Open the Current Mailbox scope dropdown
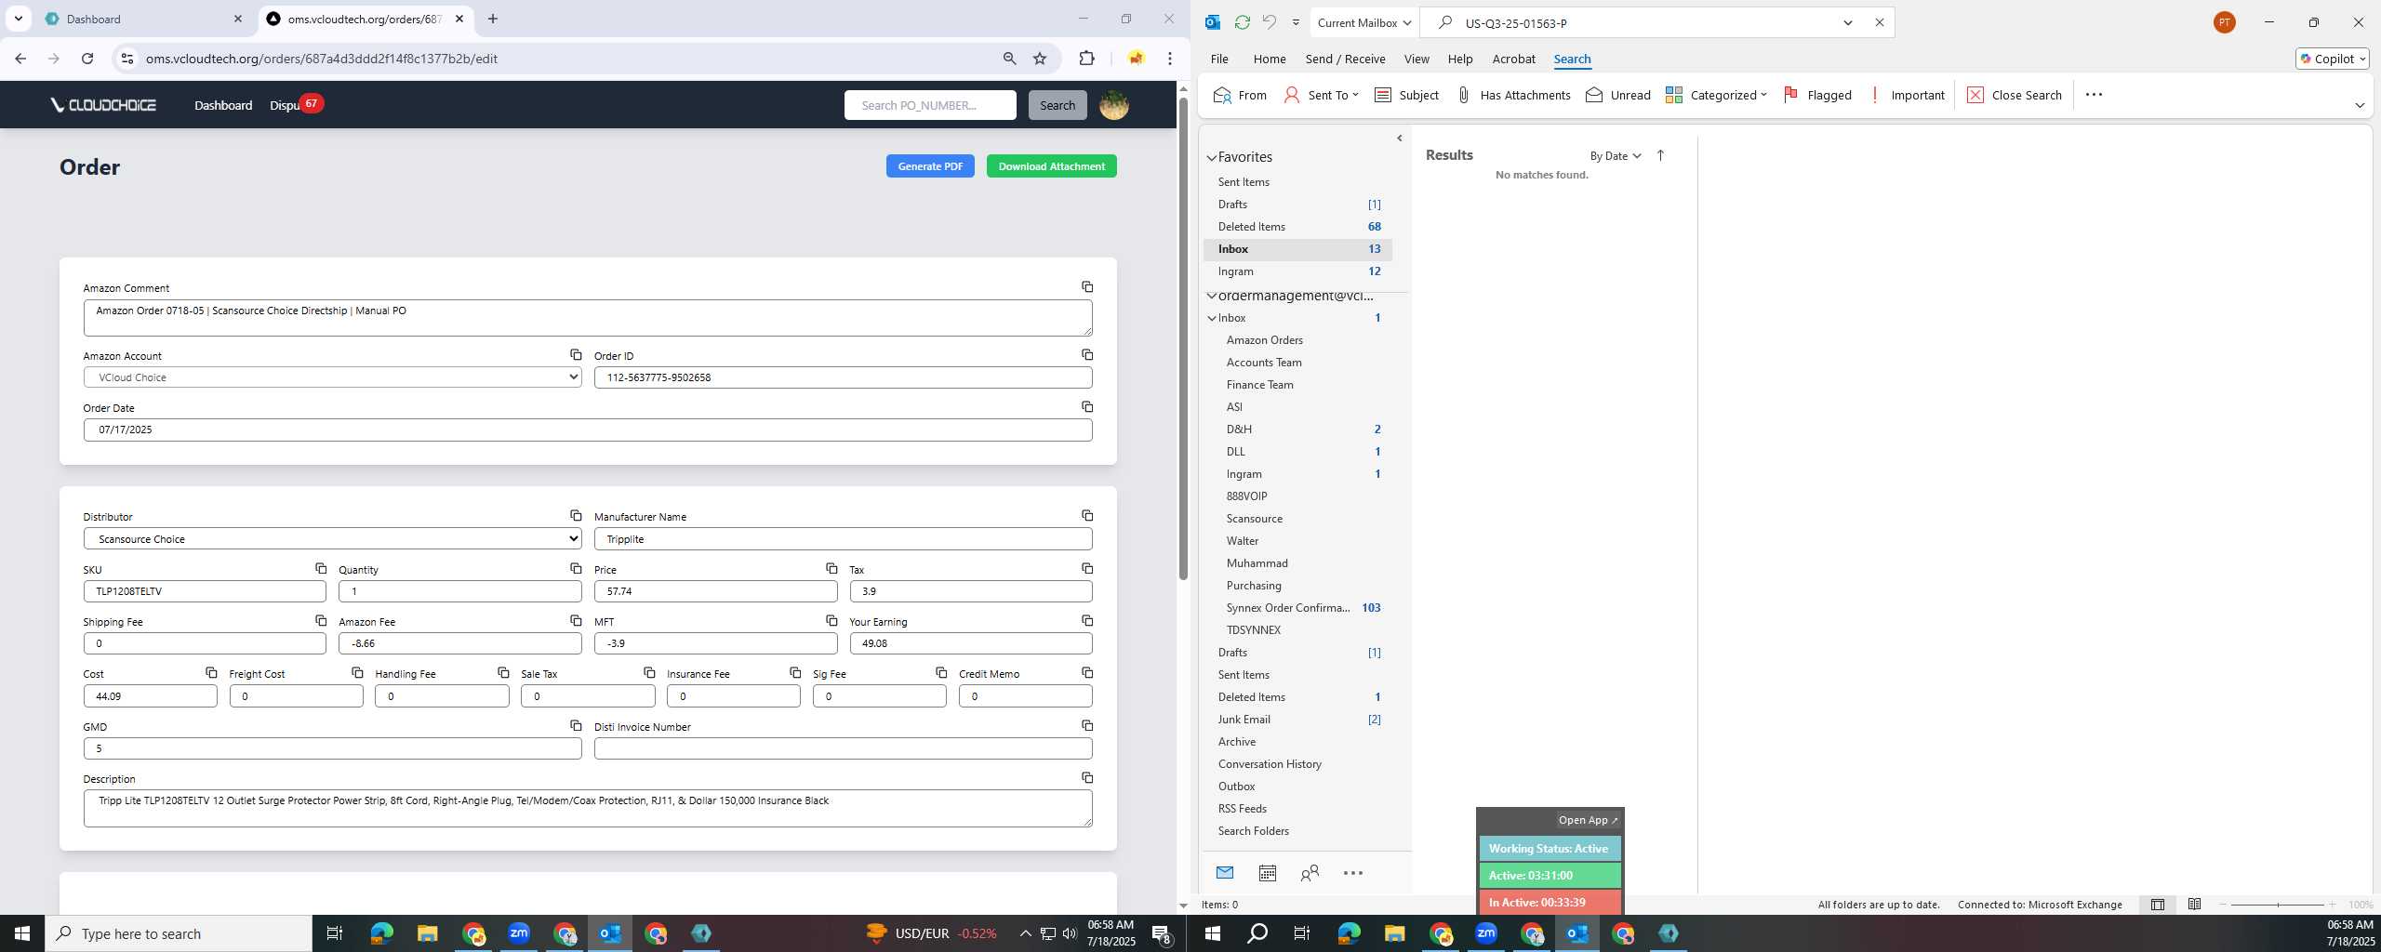2381x952 pixels. pyautogui.click(x=1364, y=22)
